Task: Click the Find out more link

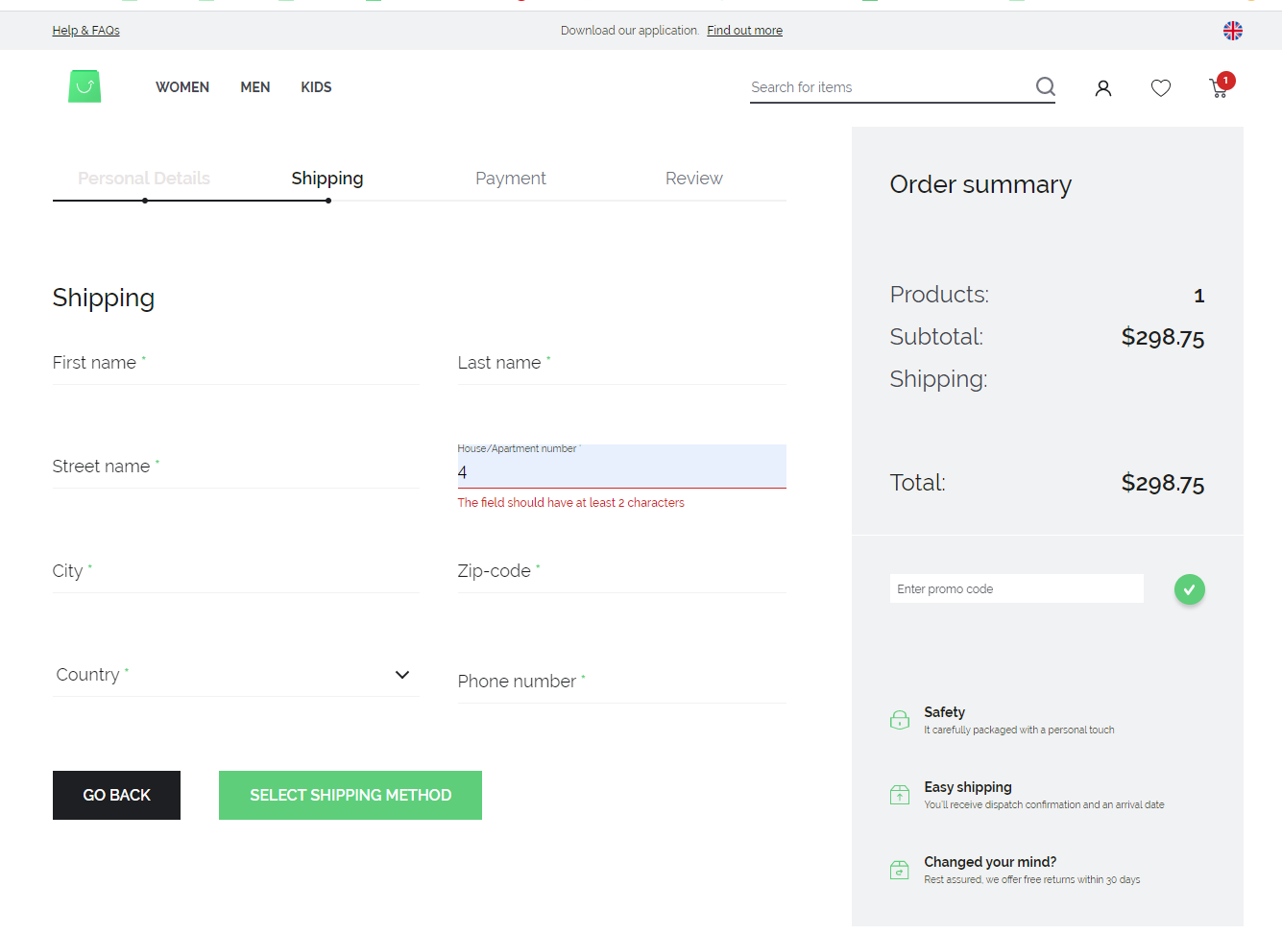Action: pos(744,30)
